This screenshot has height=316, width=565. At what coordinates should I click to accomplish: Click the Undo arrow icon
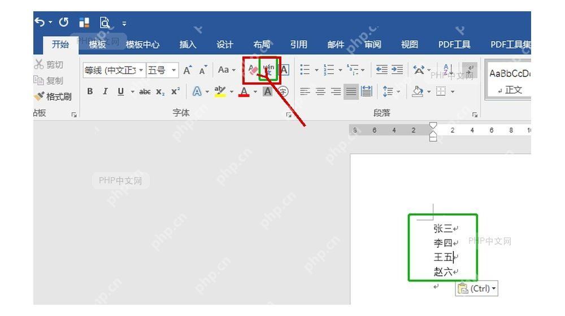(40, 23)
